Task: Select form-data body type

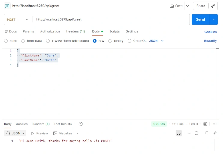Action: tap(23, 41)
